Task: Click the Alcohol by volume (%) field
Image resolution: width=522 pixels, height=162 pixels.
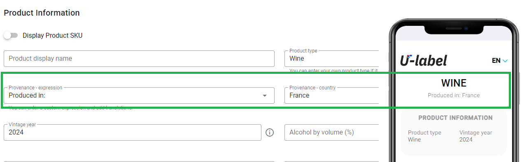Action: (x=331, y=132)
